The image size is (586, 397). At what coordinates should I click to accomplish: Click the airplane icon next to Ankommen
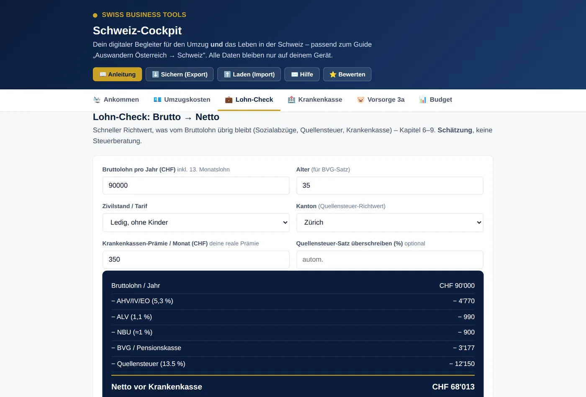point(97,100)
